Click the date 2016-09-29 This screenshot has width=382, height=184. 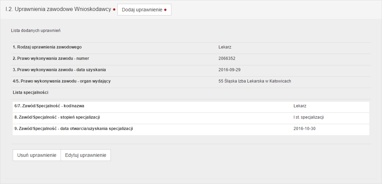point(229,70)
